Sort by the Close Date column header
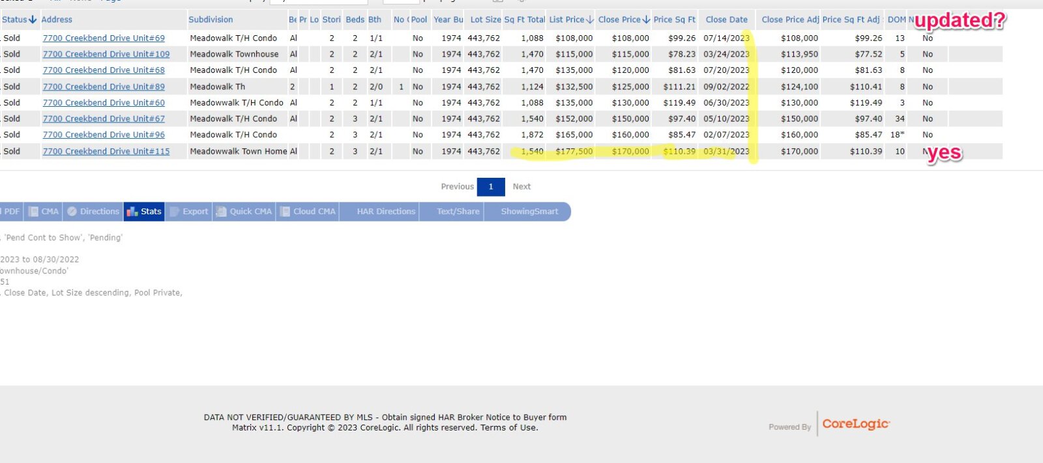Viewport: 1043px width, 463px height. point(726,20)
